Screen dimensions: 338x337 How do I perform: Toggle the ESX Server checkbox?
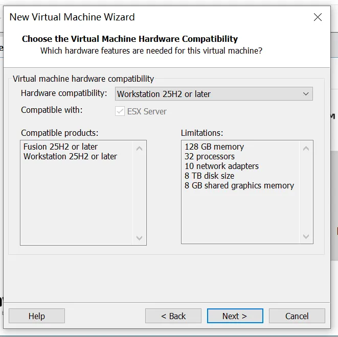(120, 111)
